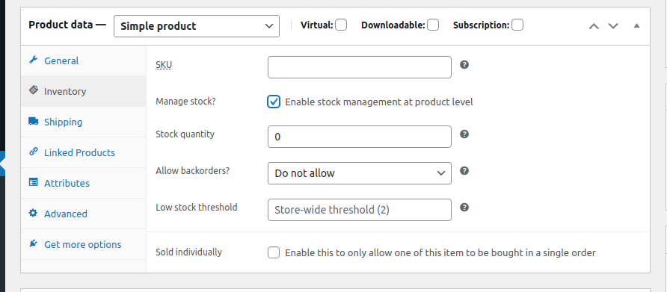Screen dimensions: 667x292
Task: Select the Inventory tab
Action: tap(84, 91)
